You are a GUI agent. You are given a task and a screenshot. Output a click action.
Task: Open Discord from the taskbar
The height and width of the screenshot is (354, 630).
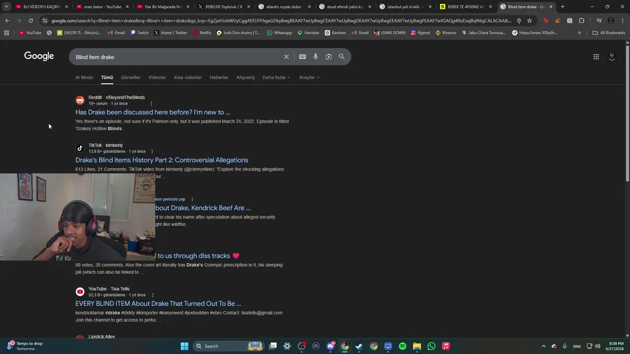coord(331,346)
